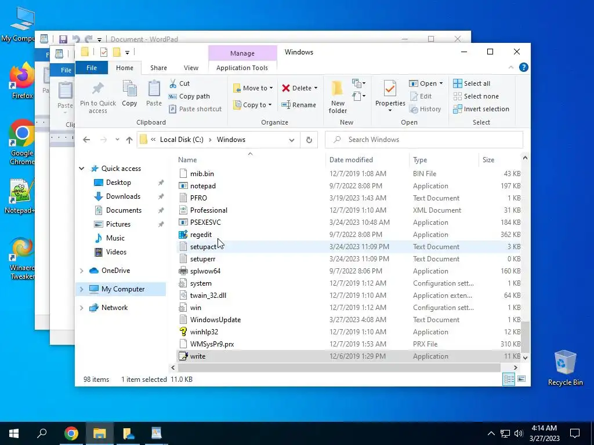Click Copy path in Clipboard group
This screenshot has height=445, width=594.
[189, 97]
